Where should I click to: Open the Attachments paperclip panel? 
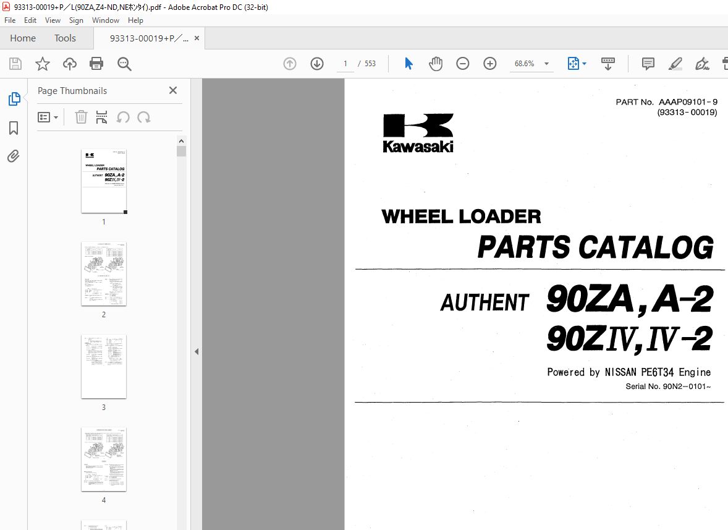pyautogui.click(x=14, y=156)
